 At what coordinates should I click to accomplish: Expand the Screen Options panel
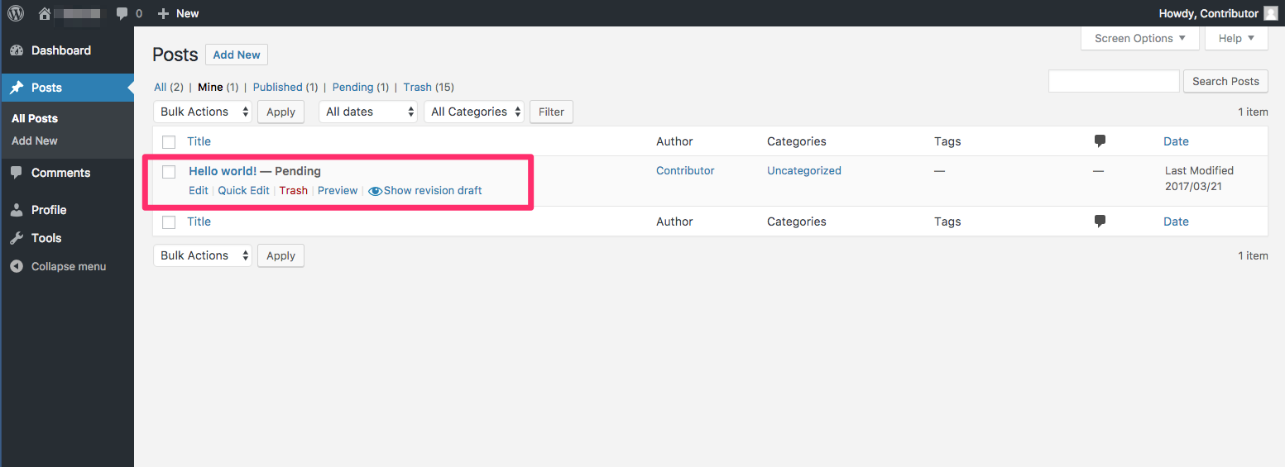pyautogui.click(x=1139, y=38)
